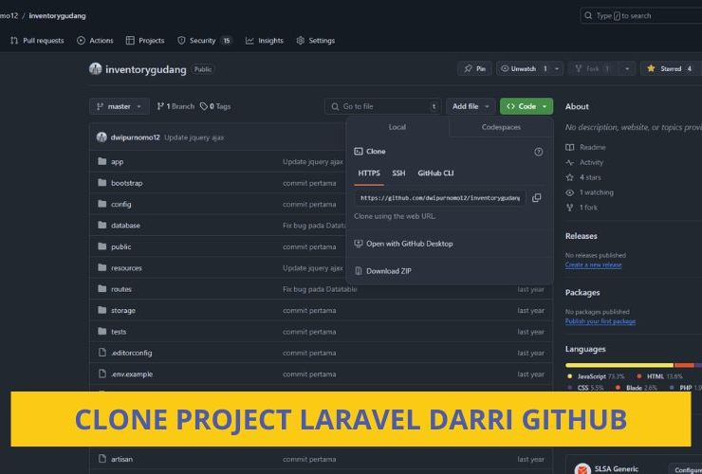The height and width of the screenshot is (474, 702).
Task: Select the HTTPS clone tab
Action: (369, 173)
